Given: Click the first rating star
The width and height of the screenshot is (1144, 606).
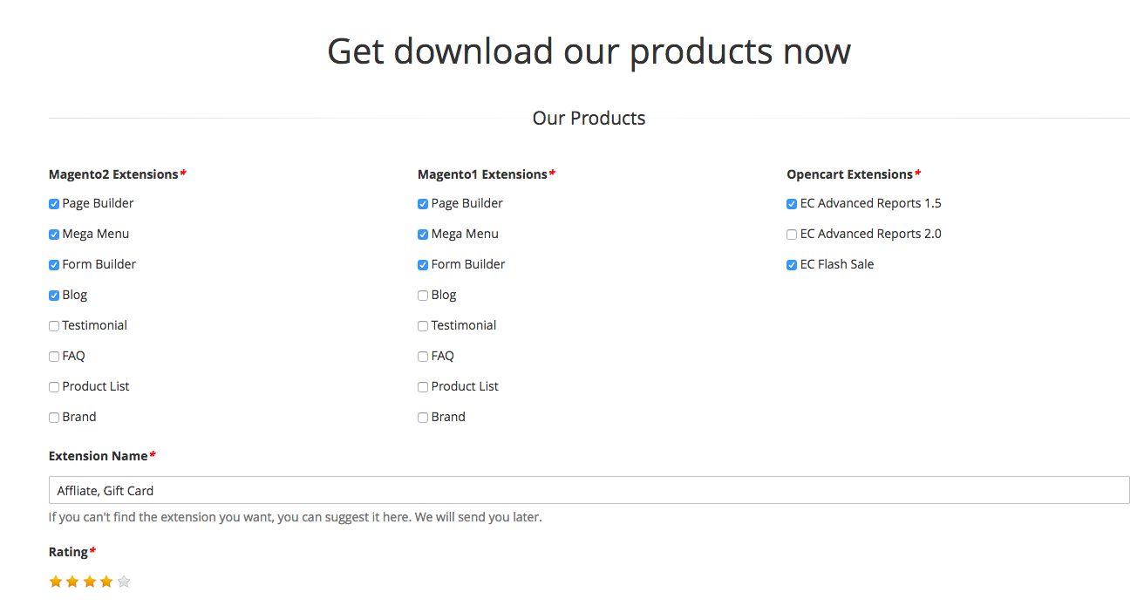Looking at the screenshot, I should point(56,582).
